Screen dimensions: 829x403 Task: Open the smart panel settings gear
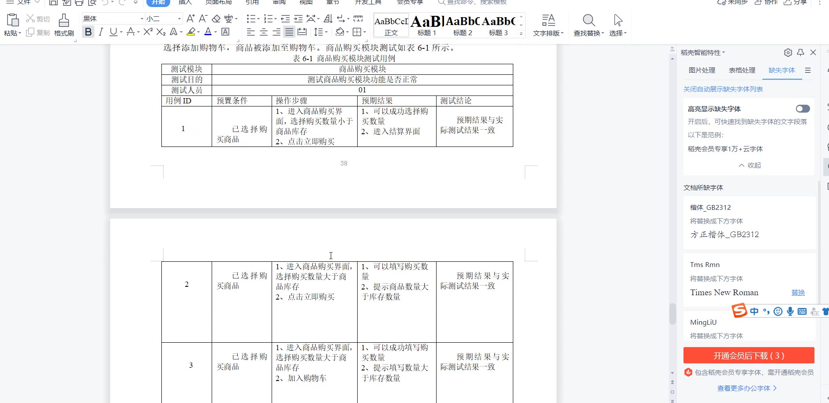click(788, 52)
